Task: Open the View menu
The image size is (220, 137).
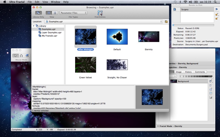Action: click(x=45, y=2)
